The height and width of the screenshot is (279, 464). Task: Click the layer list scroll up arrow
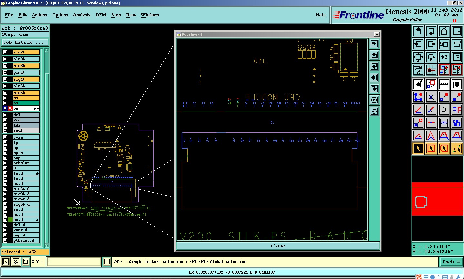(47, 51)
